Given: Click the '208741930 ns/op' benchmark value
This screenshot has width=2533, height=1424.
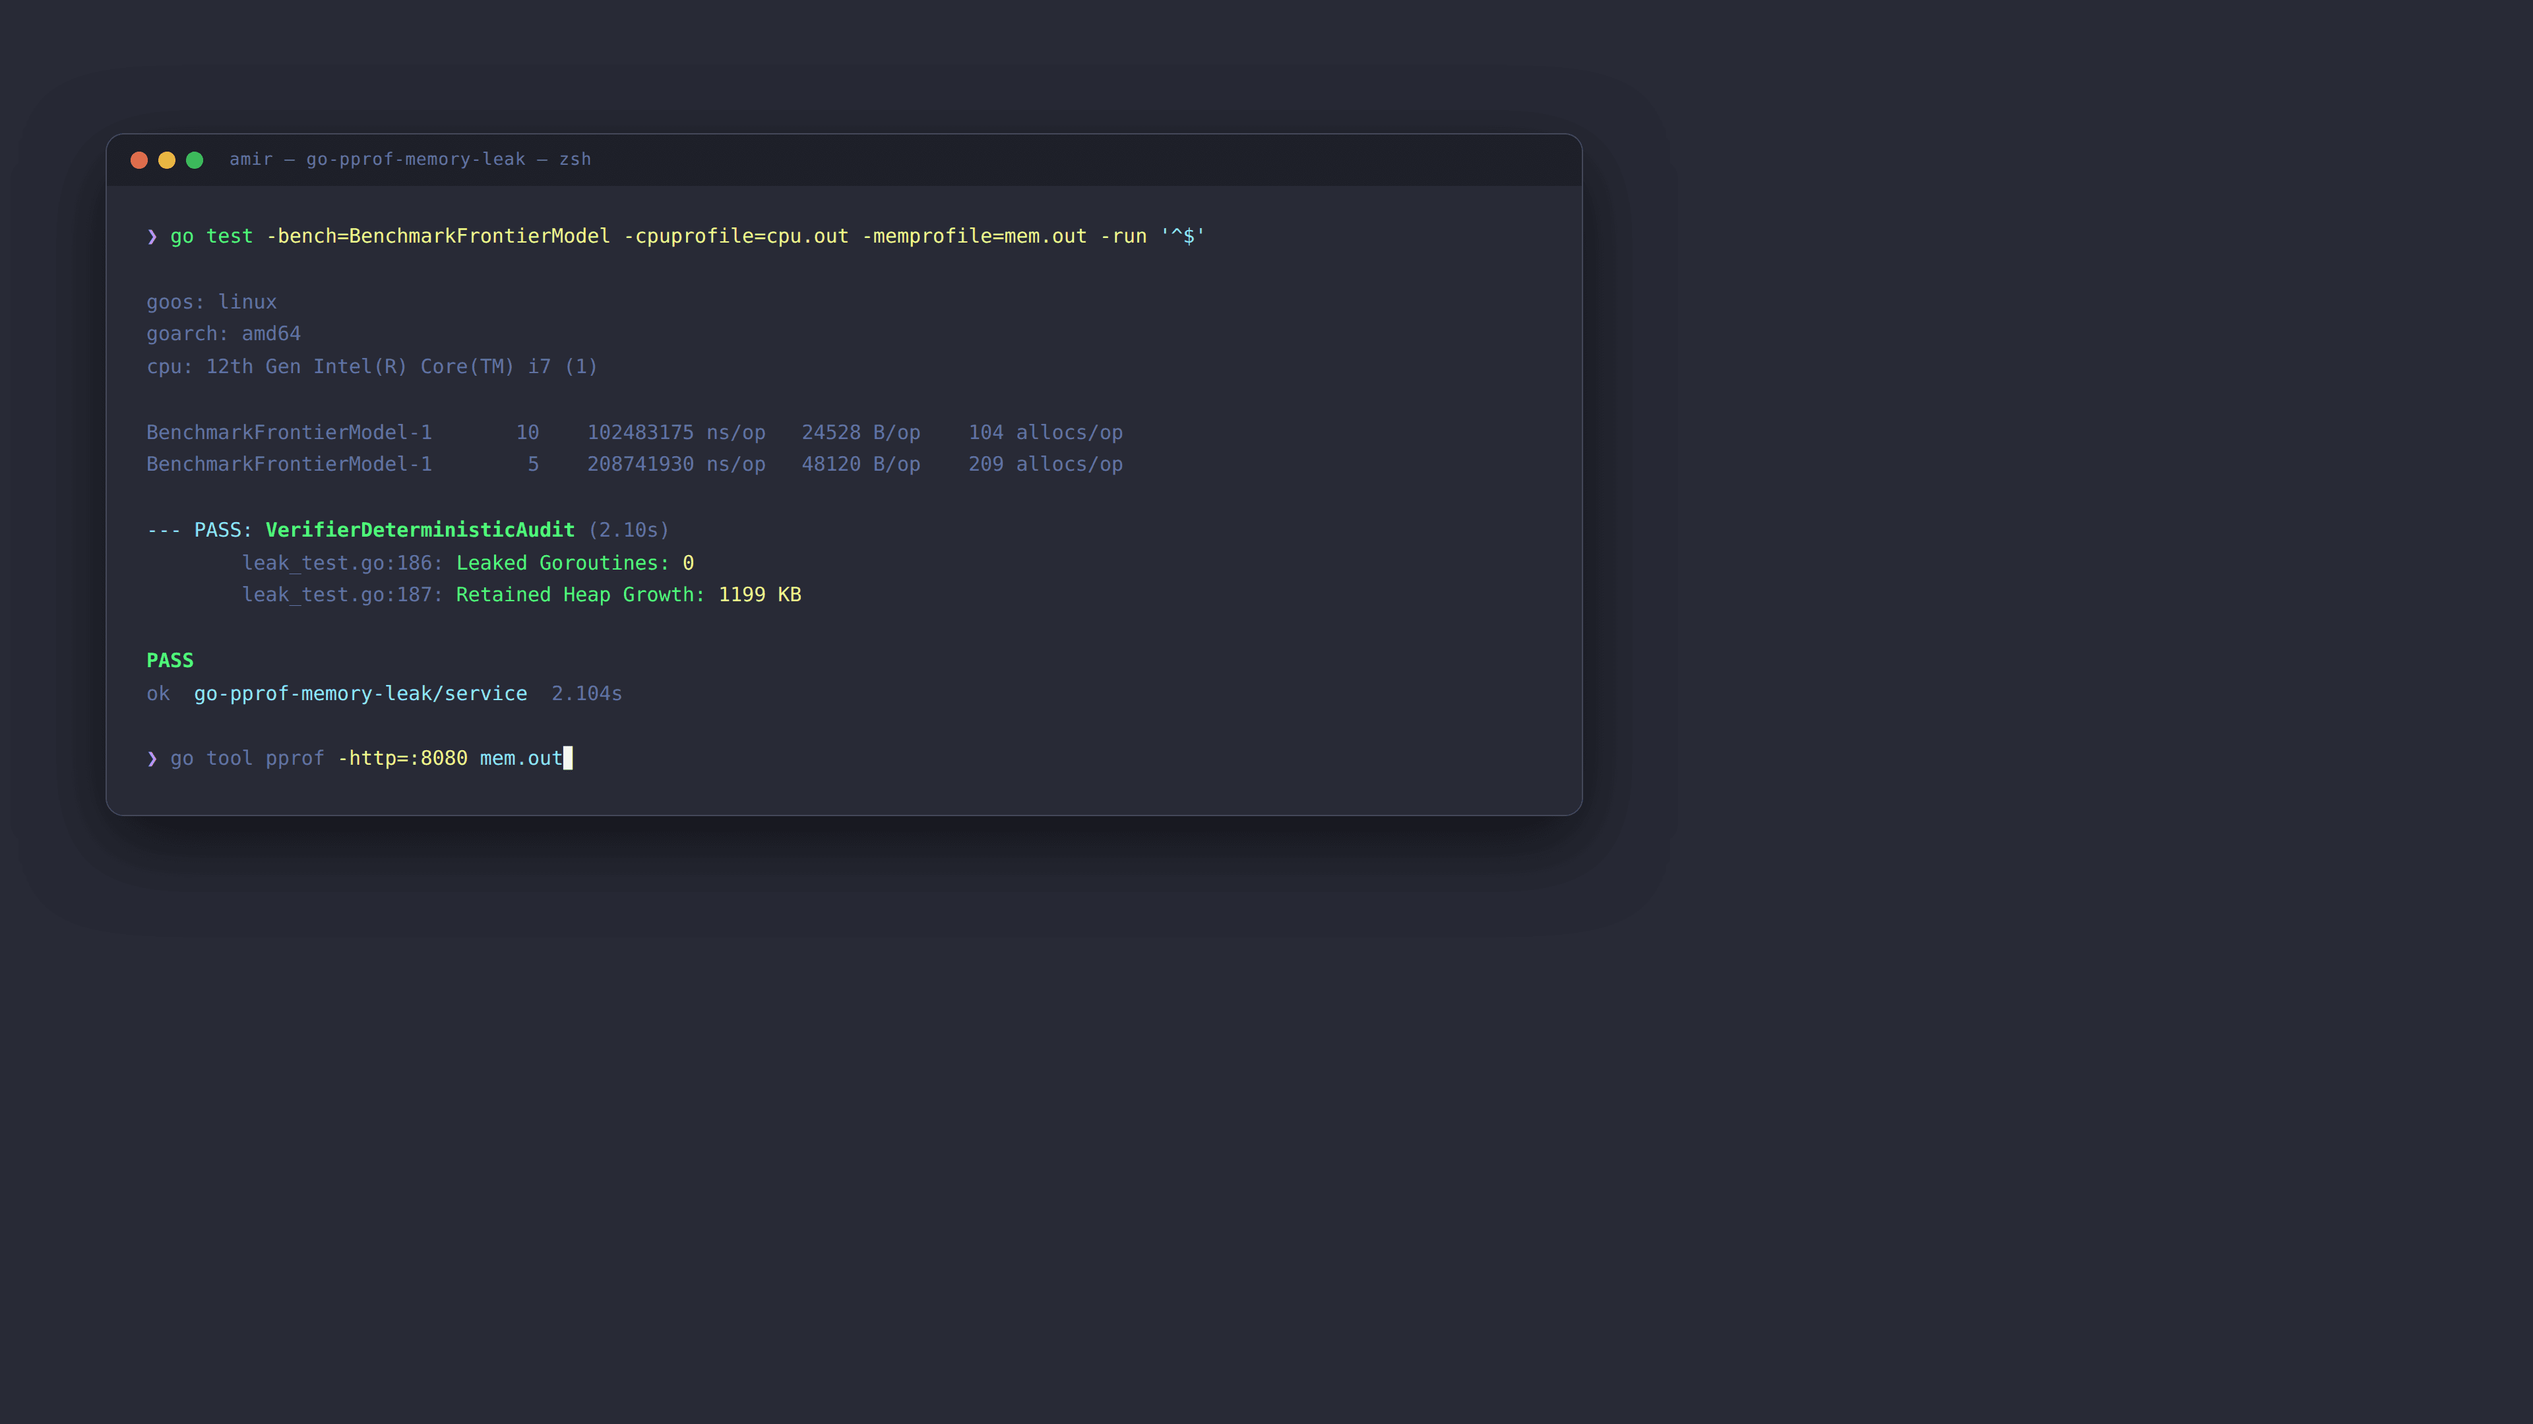Looking at the screenshot, I should pos(675,464).
